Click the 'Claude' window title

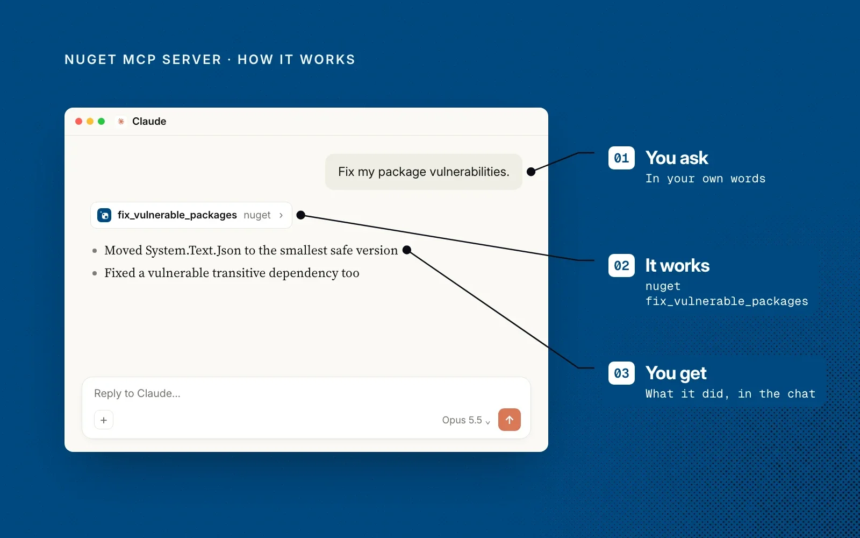pos(149,122)
